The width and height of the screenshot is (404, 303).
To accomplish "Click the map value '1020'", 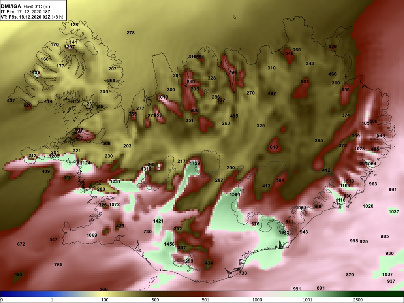I will [368, 206].
